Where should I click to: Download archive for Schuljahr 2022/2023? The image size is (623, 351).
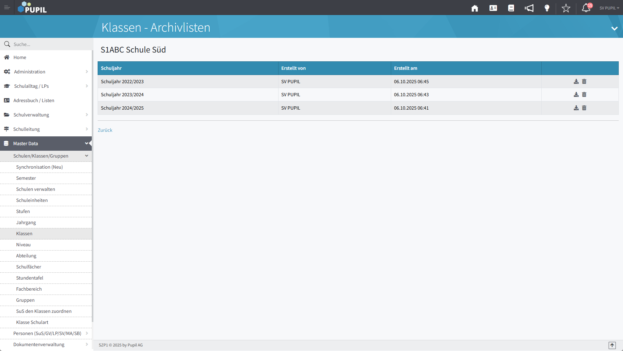point(576,82)
